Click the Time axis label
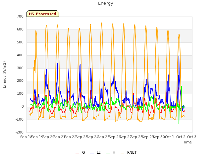The width and height of the screenshot is (212, 159). [187, 142]
